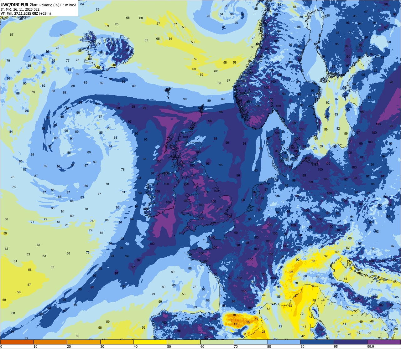
Task: Choose the light green legend segment between 60 and 70
Action: coord(217,342)
